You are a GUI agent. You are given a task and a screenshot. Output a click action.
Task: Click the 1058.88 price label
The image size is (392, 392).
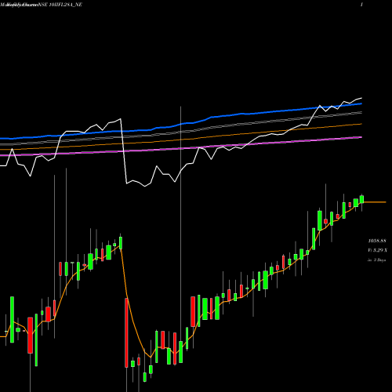click(x=377, y=241)
